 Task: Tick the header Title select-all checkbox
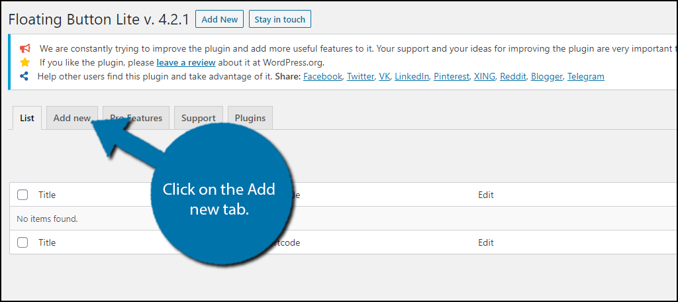point(23,195)
